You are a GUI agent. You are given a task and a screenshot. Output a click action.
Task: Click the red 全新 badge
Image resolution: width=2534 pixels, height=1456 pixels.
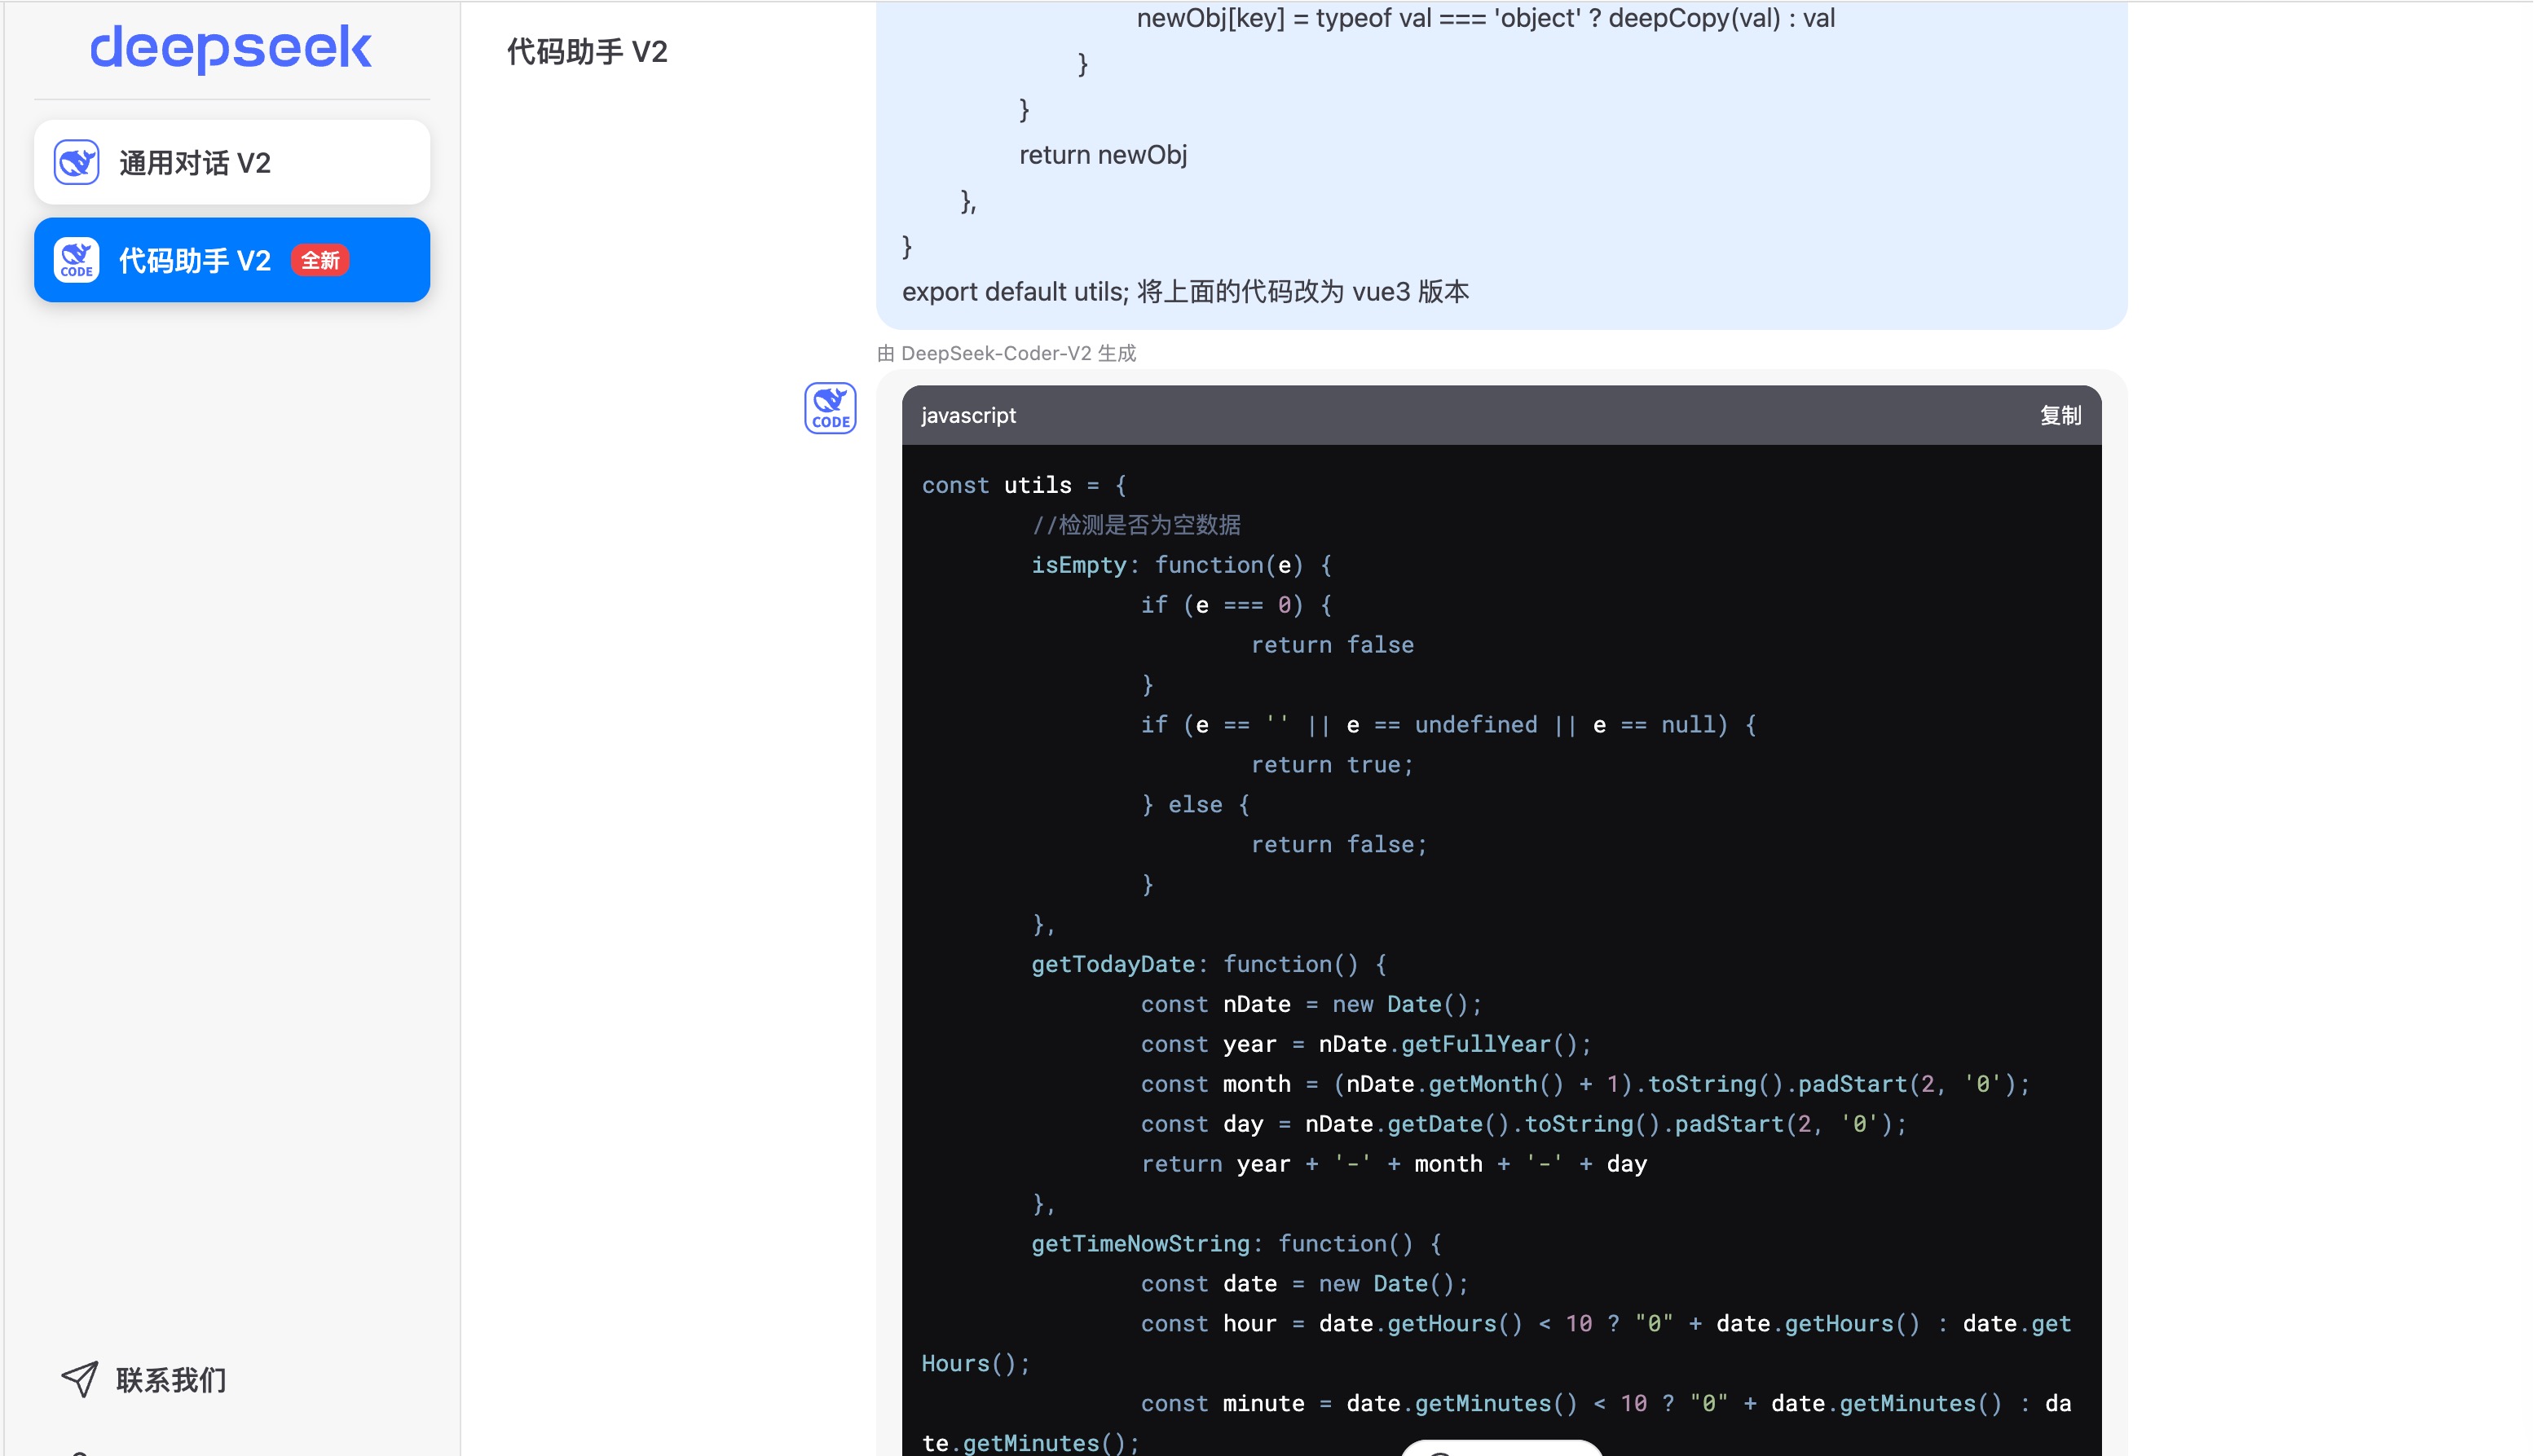(x=320, y=260)
